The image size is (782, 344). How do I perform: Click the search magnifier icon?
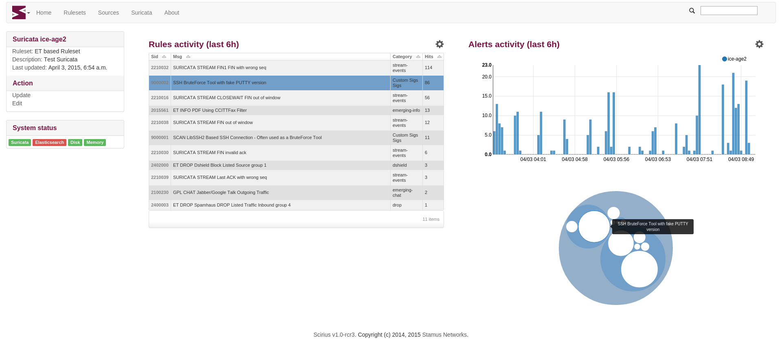[692, 11]
